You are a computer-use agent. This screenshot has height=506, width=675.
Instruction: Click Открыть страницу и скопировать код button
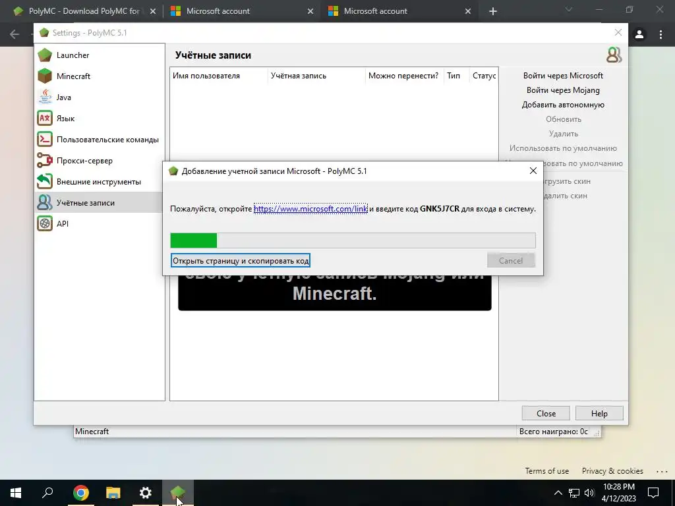[240, 260]
